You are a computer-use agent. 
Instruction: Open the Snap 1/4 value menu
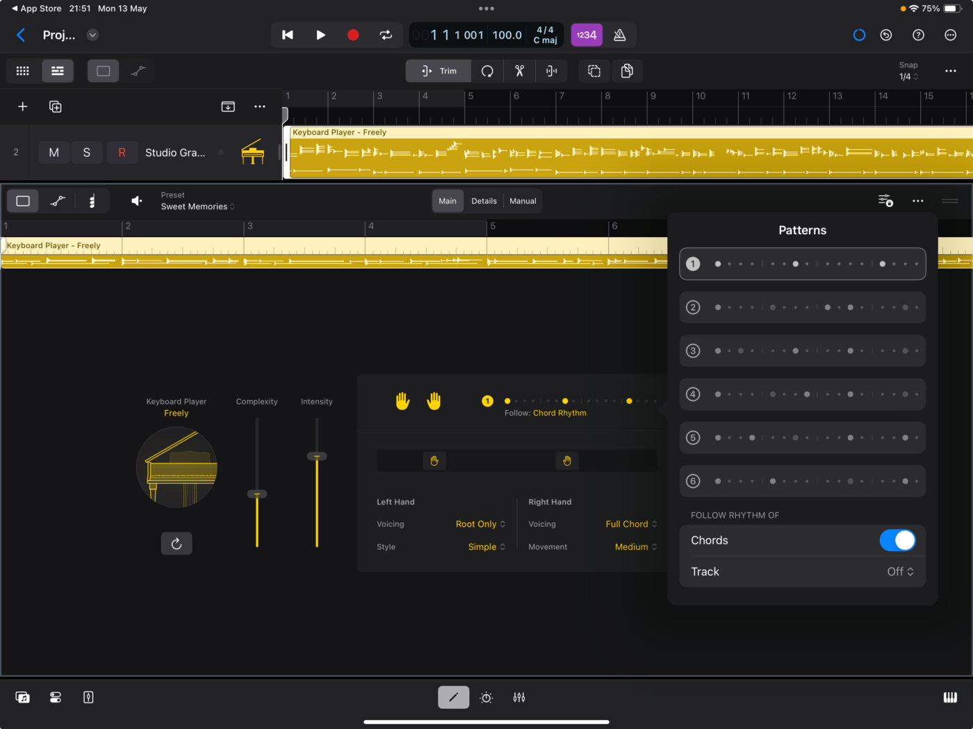[x=908, y=76]
